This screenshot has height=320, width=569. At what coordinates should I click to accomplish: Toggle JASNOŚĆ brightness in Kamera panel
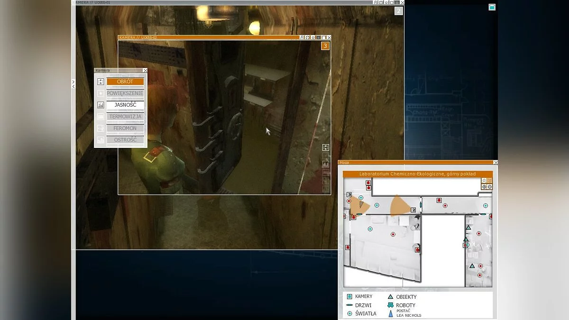tap(125, 105)
